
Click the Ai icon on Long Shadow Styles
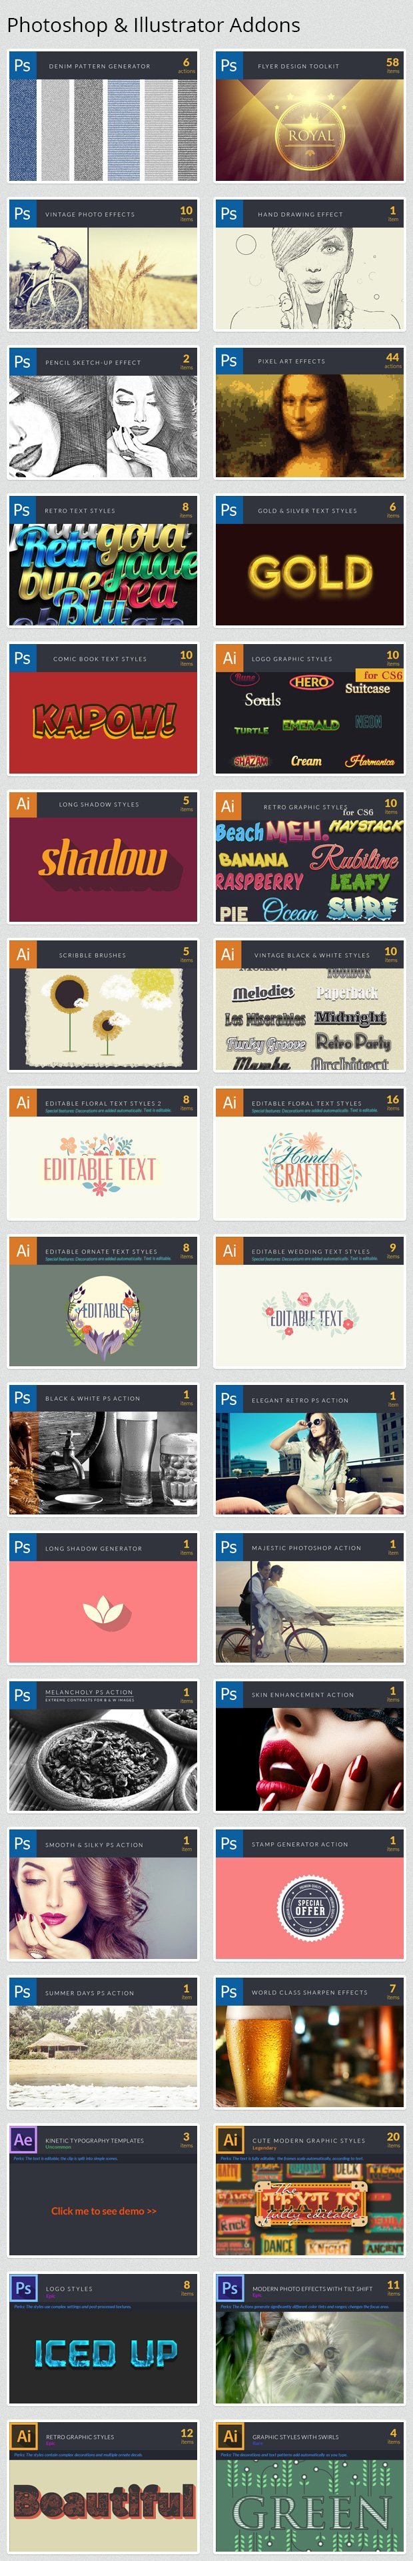coord(22,804)
